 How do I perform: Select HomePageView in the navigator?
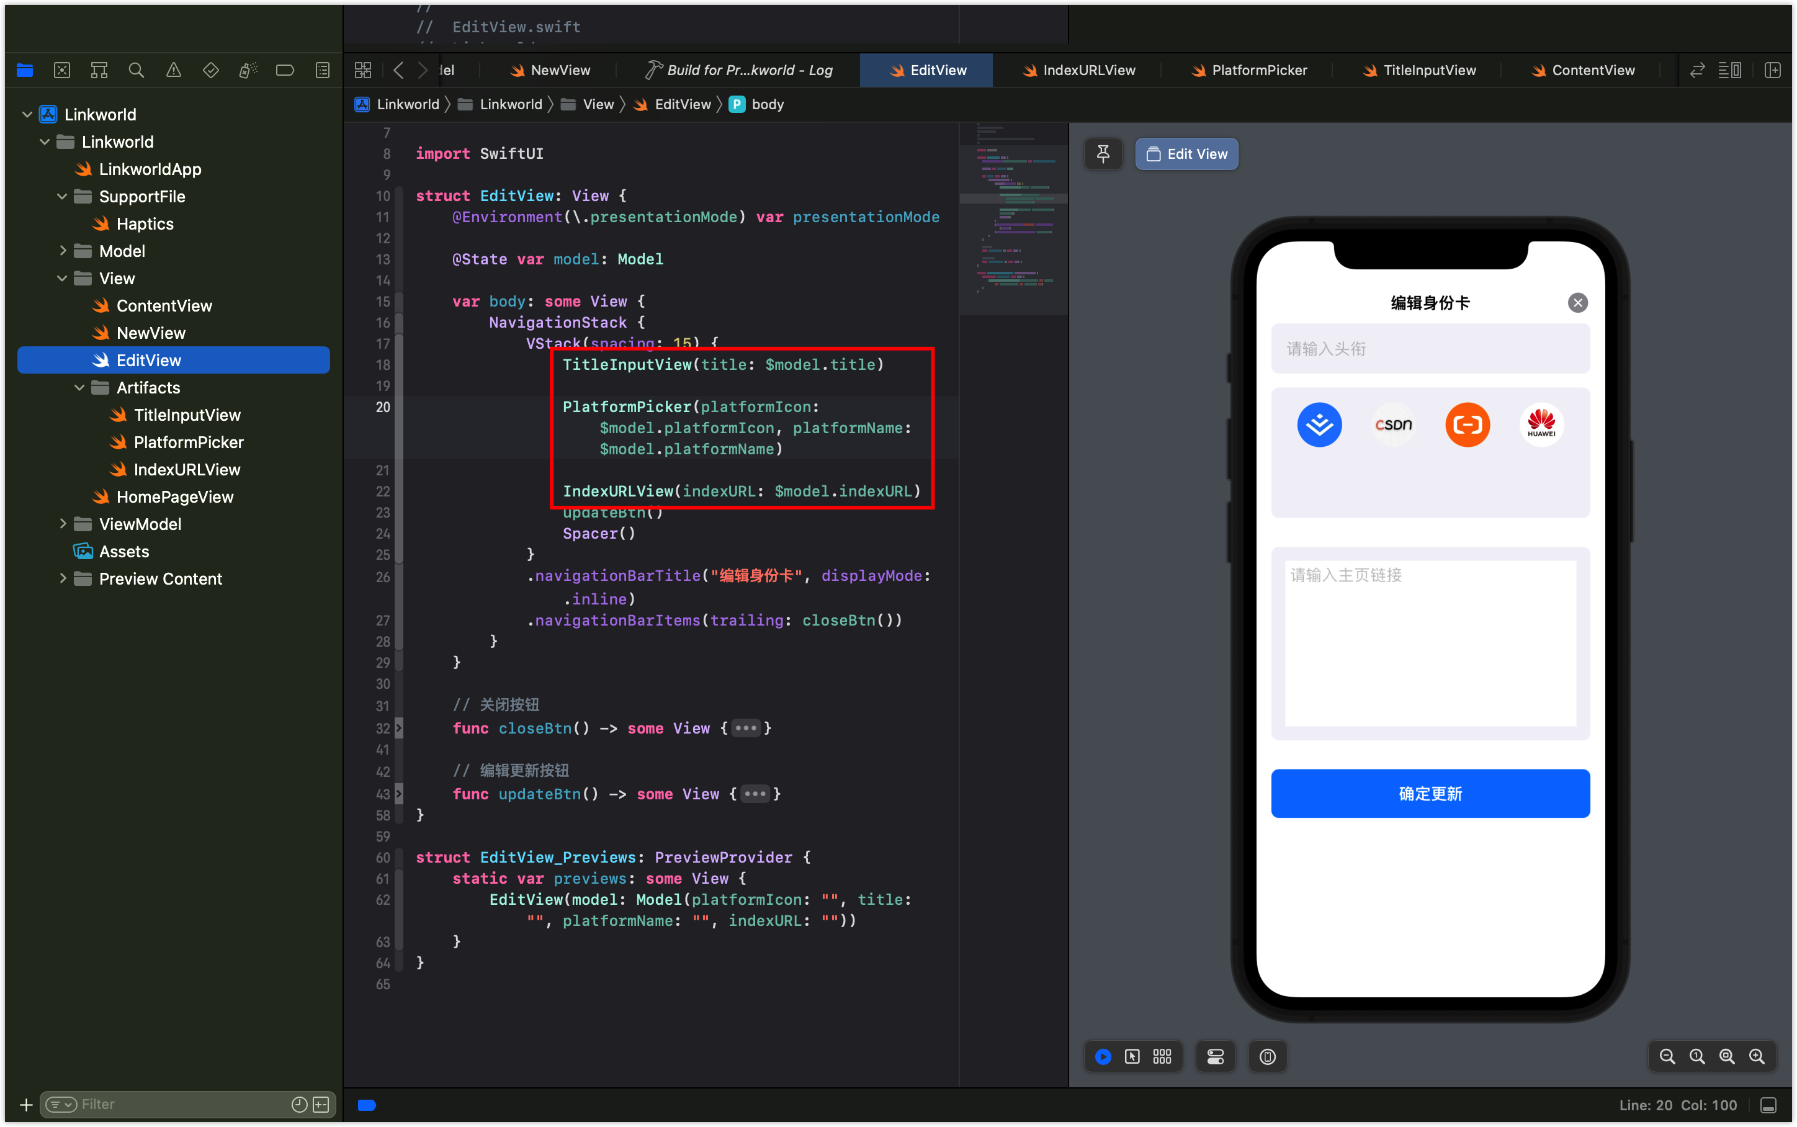tap(174, 496)
